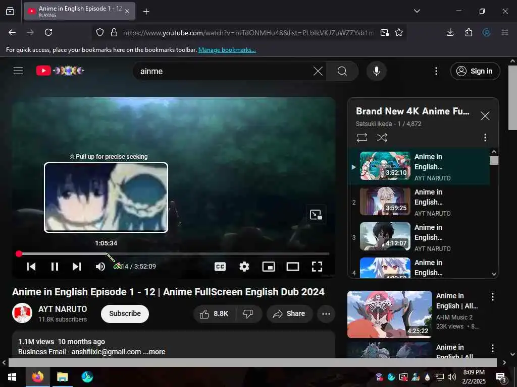Like the video (8.8K)
Image resolution: width=517 pixels, height=387 pixels.
click(214, 314)
